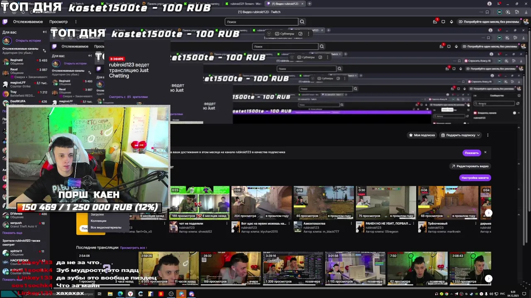Click the search magnifier button next to Поиск
The height and width of the screenshot is (298, 531).
point(302,22)
